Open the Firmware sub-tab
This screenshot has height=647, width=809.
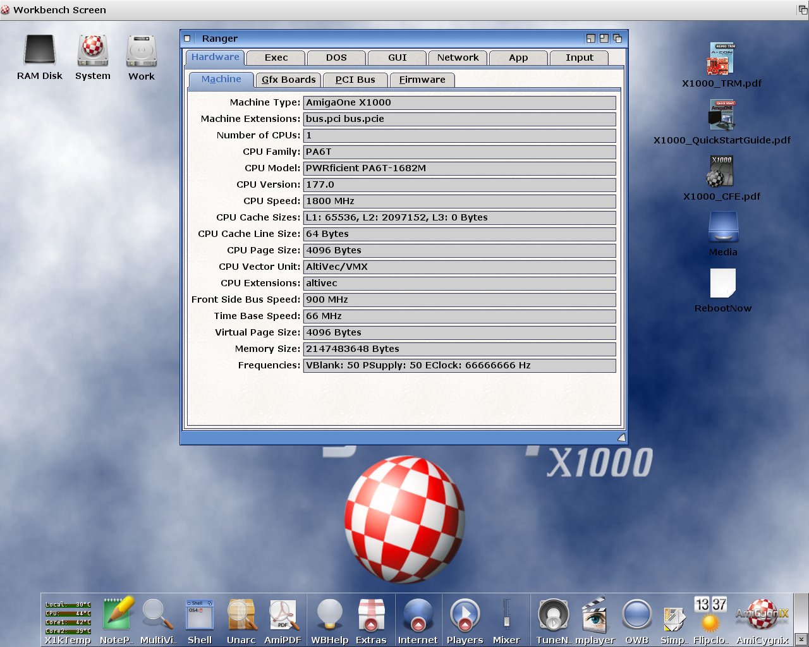(x=422, y=80)
